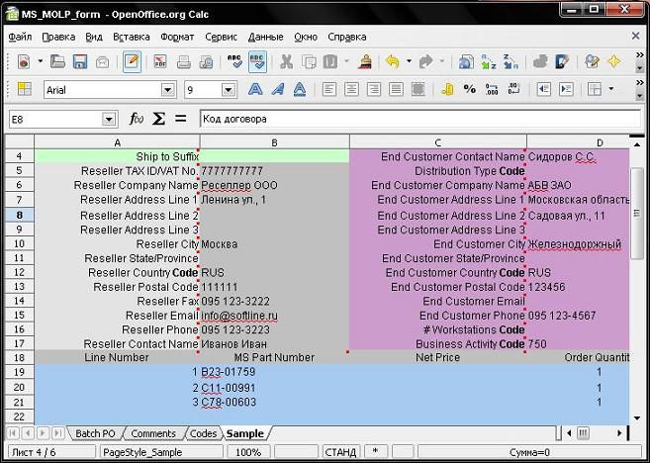Image resolution: width=650 pixels, height=463 pixels.
Task: Switch to the Batch PO sheet tab
Action: [95, 433]
